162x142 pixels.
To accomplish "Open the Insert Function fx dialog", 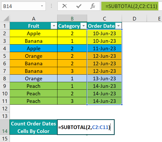I will tap(93, 6).
